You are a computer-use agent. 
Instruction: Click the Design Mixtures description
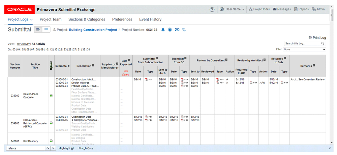click(80, 83)
